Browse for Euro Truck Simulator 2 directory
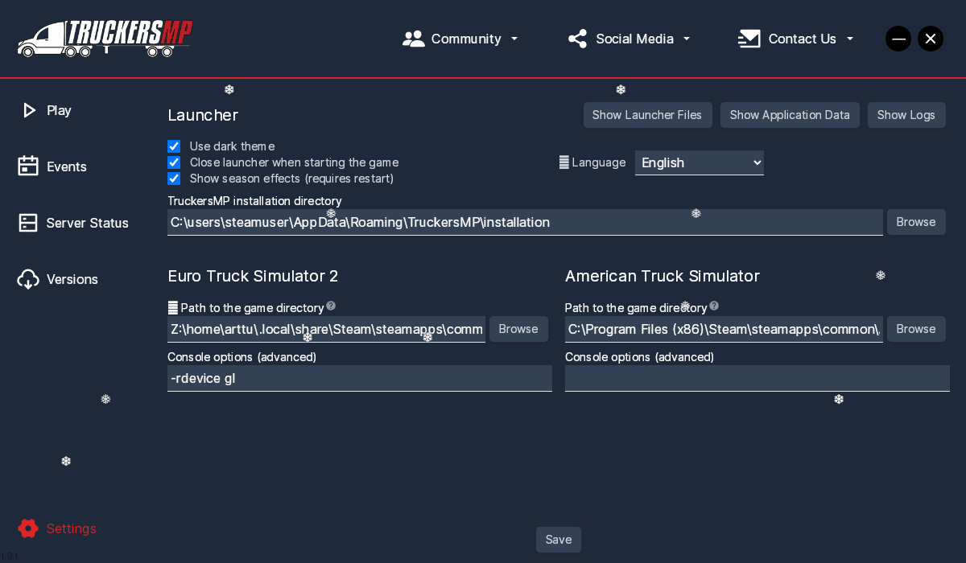Image resolution: width=966 pixels, height=563 pixels. [x=518, y=329]
